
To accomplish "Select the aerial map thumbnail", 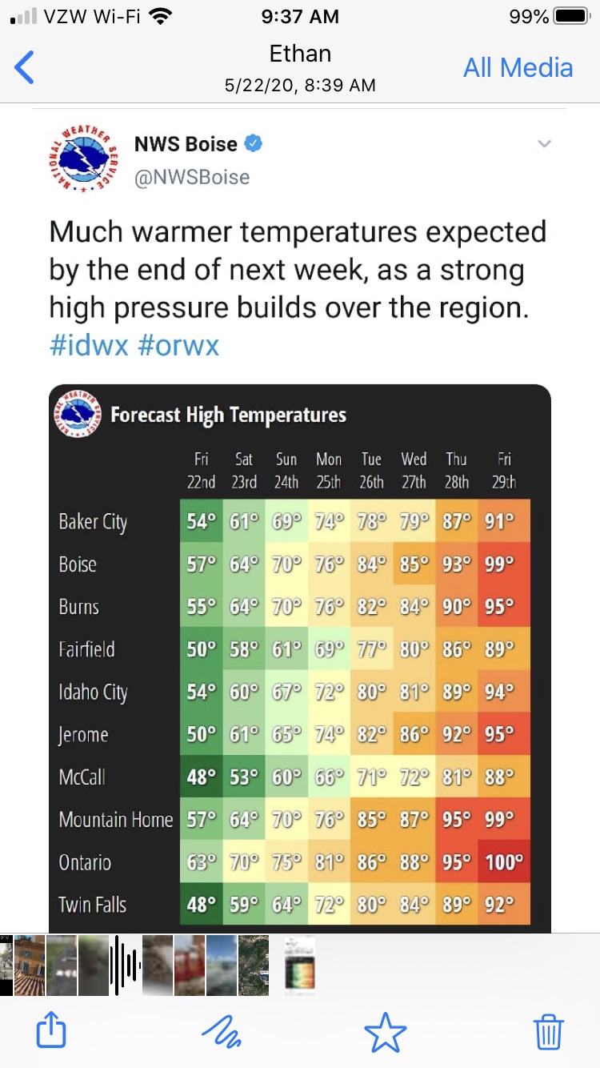I will tap(254, 966).
